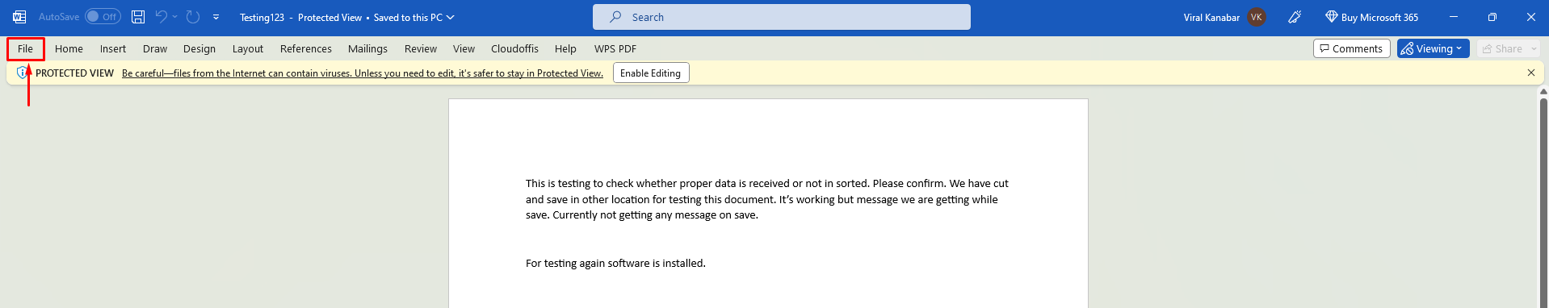Image resolution: width=1549 pixels, height=308 pixels.
Task: Click Buy Microsoft 365 diamond button
Action: point(1371,17)
